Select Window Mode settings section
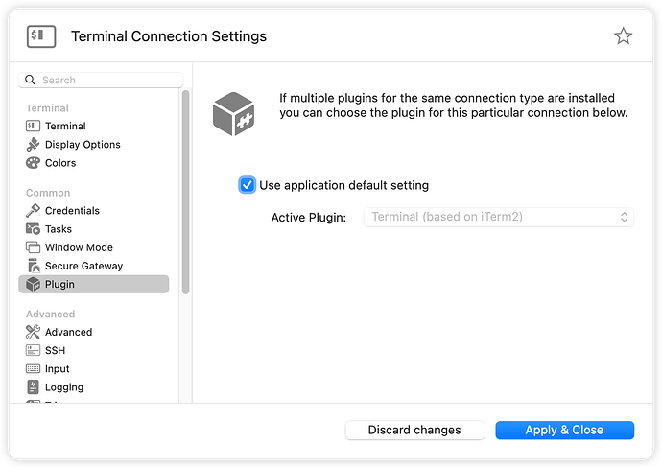Image resolution: width=662 pixels, height=467 pixels. (x=79, y=247)
